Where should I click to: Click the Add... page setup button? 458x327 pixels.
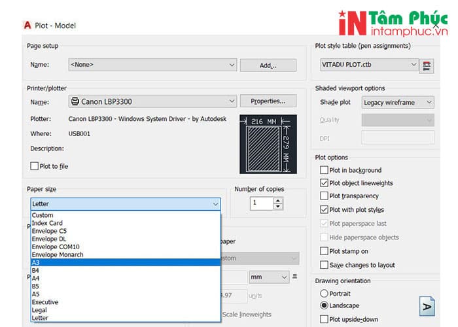pos(268,65)
